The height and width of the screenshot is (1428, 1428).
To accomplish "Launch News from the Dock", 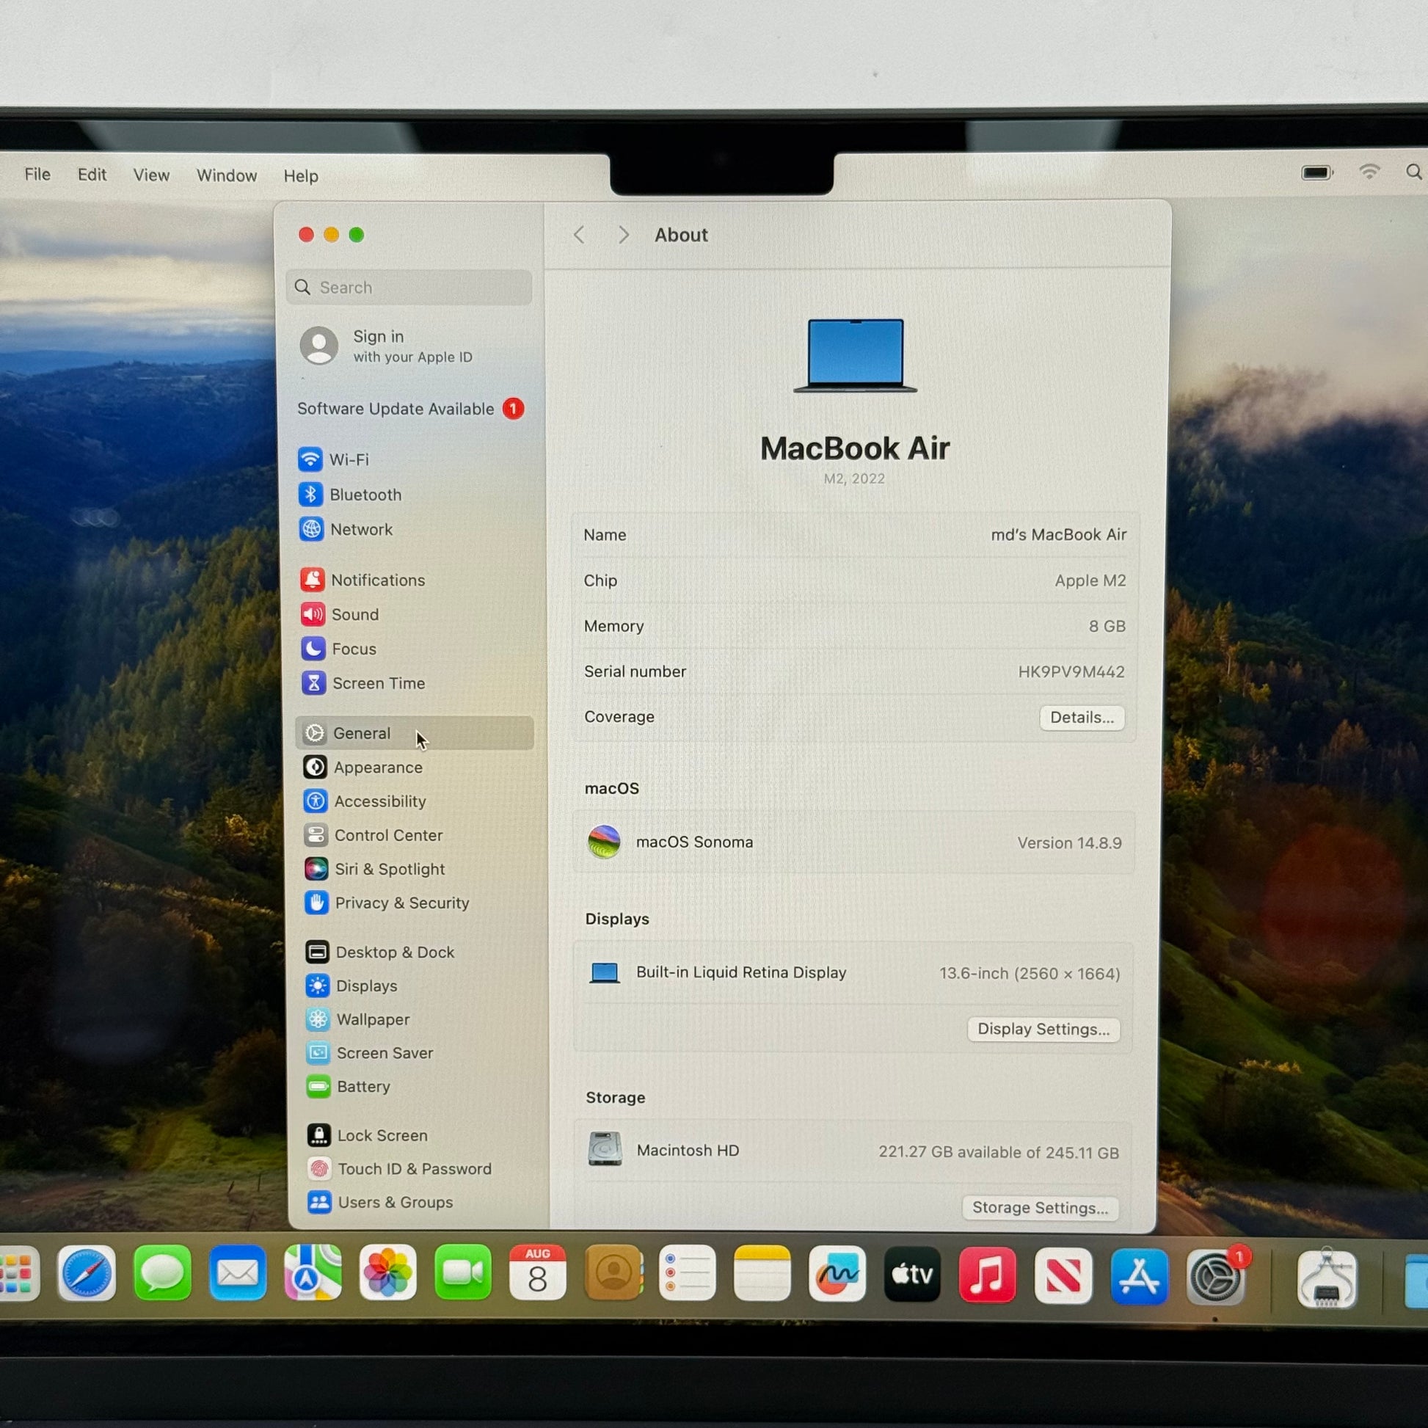I will (x=1063, y=1276).
